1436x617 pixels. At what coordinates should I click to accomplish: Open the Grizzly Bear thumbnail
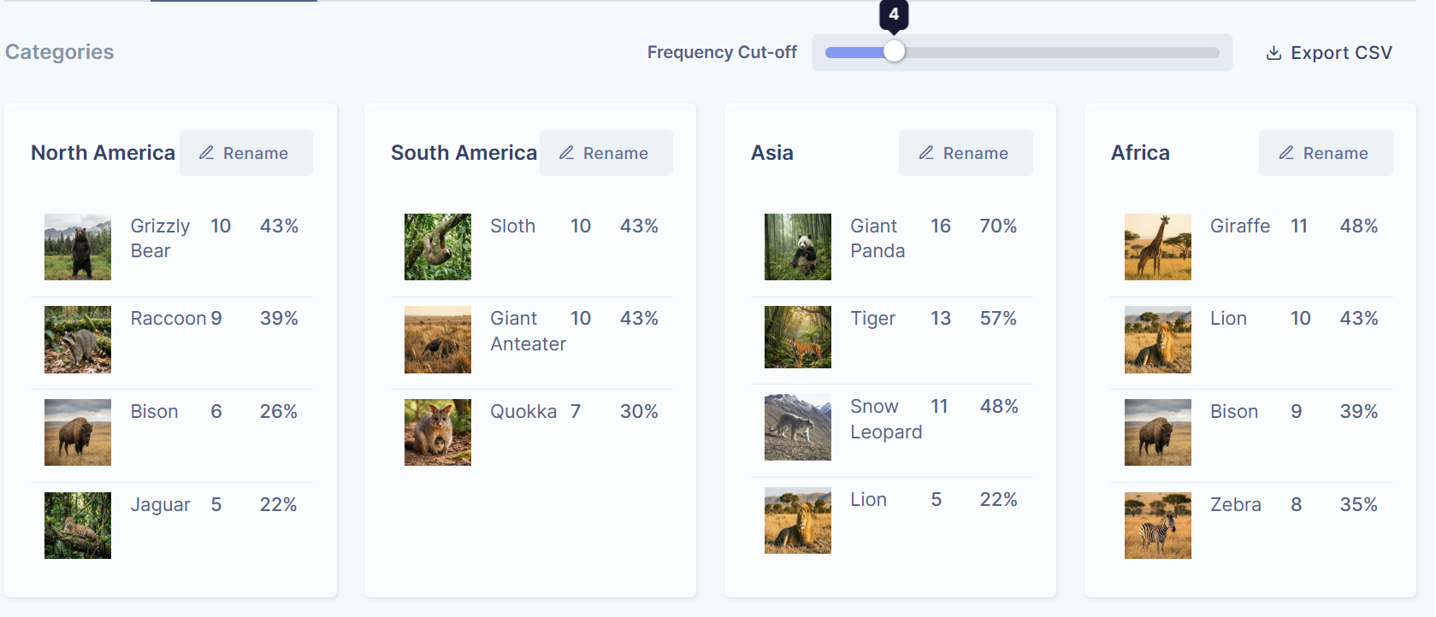tap(77, 247)
